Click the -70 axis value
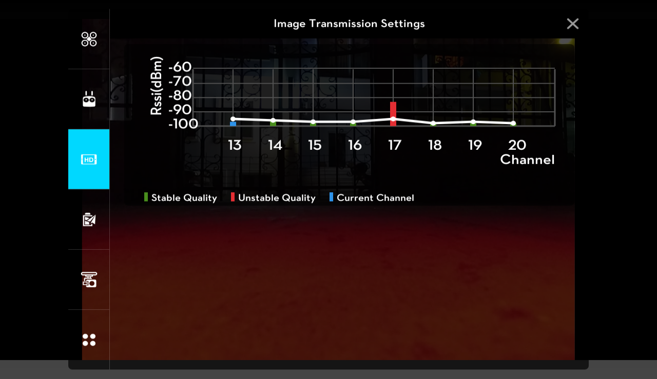 point(180,81)
